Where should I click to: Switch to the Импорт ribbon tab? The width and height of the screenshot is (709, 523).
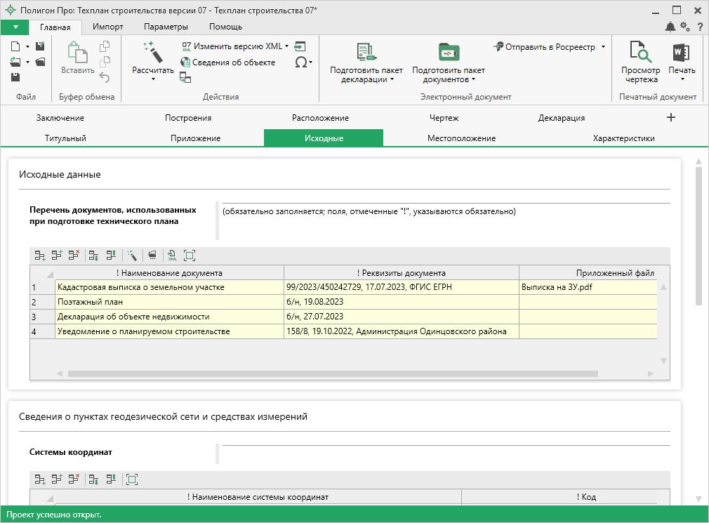[107, 27]
